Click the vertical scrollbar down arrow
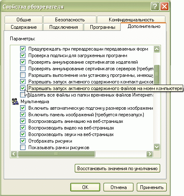The image size is (184, 196). point(156,147)
